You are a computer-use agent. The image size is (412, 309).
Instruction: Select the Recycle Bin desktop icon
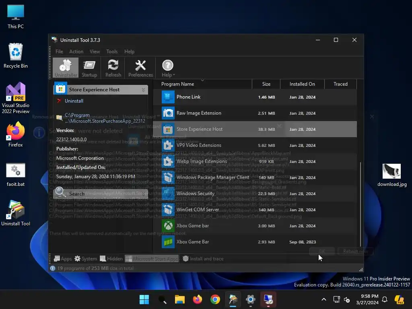pos(16,56)
